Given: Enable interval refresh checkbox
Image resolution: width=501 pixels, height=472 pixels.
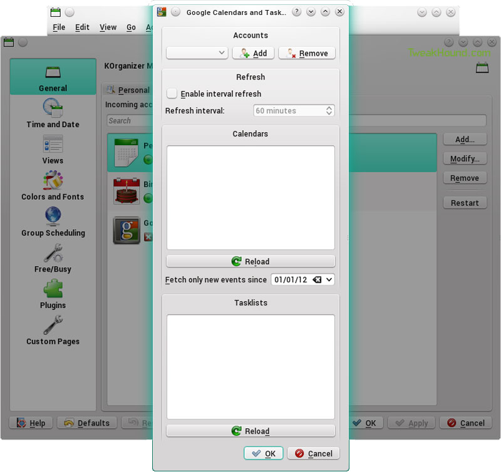Looking at the screenshot, I should click(x=172, y=93).
